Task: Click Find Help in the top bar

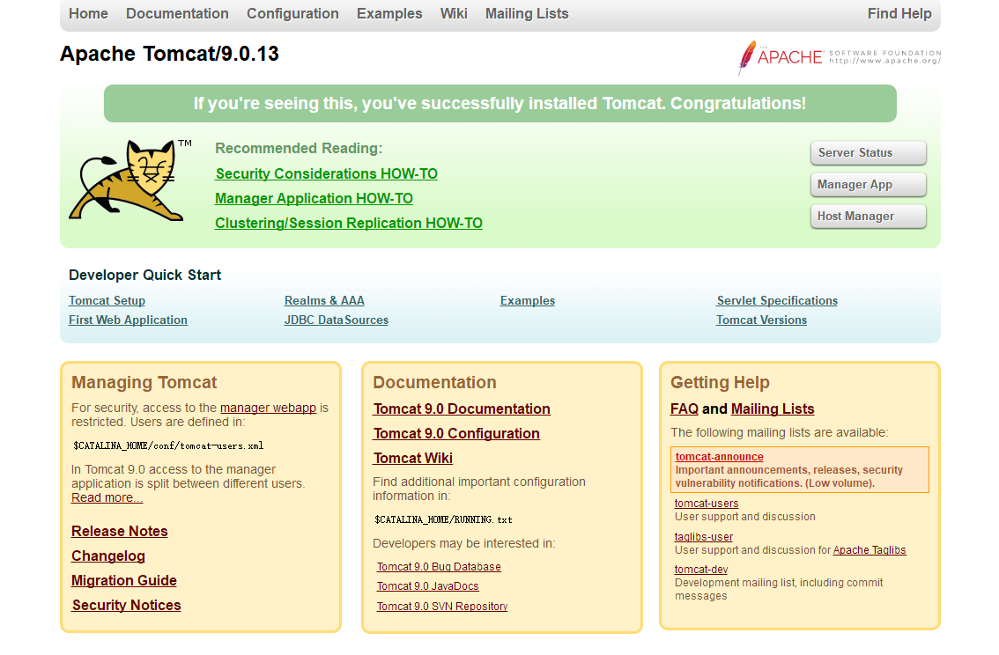Action: tap(899, 13)
